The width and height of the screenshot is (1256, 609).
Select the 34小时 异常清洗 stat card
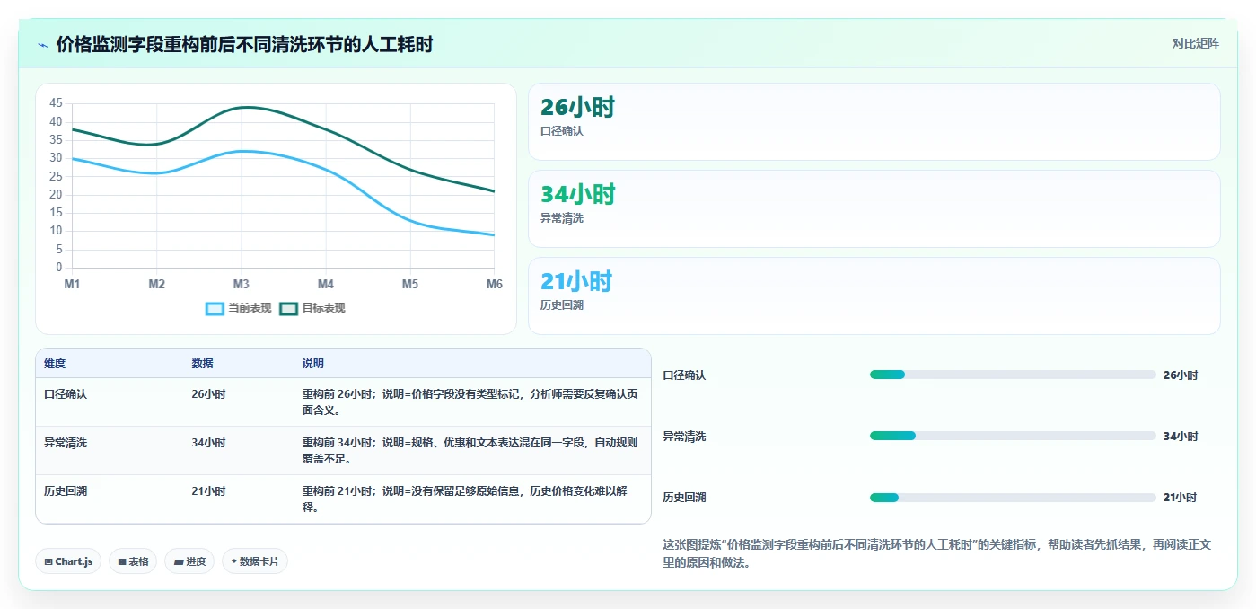[x=874, y=208]
